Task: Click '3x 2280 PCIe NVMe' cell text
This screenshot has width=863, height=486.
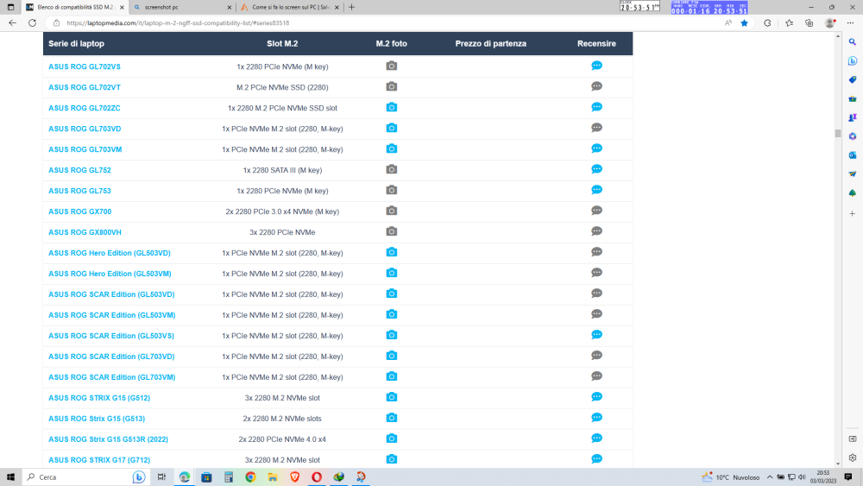Action: pyautogui.click(x=282, y=232)
